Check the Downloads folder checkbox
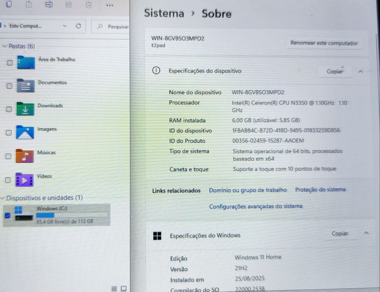 9,109
